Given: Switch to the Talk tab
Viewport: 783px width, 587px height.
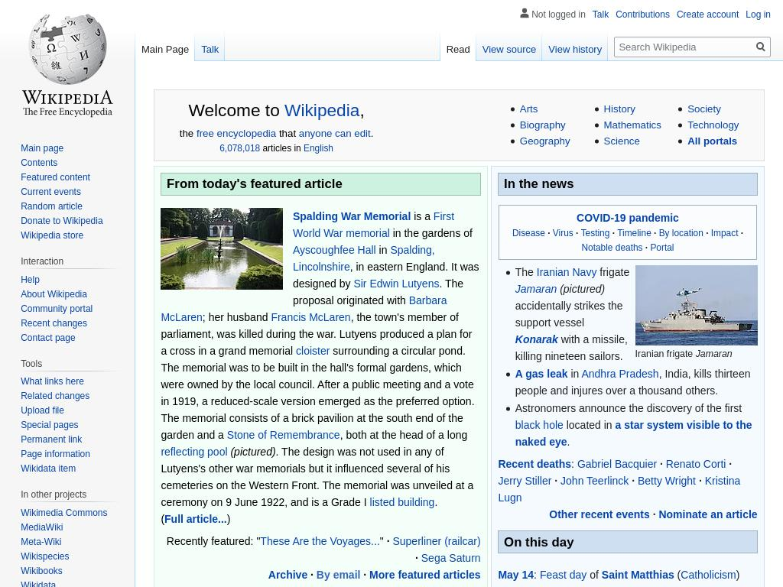Looking at the screenshot, I should (210, 50).
